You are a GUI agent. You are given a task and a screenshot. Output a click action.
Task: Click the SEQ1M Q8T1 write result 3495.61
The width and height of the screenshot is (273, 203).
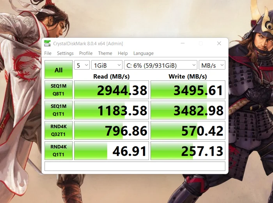coord(188,90)
